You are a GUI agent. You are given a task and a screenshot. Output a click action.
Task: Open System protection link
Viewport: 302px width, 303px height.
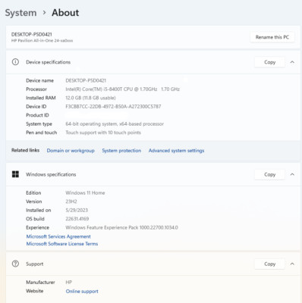tap(121, 151)
